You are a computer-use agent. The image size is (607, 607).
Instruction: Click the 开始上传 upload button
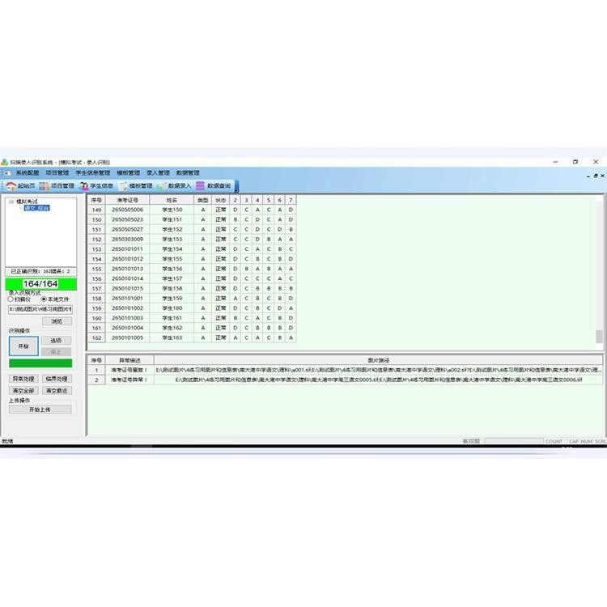pos(40,410)
